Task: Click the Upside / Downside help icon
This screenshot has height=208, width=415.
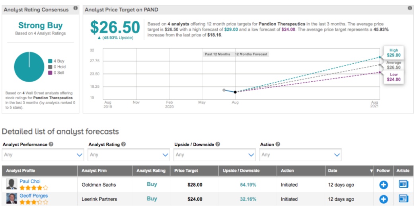Action: (x=218, y=144)
